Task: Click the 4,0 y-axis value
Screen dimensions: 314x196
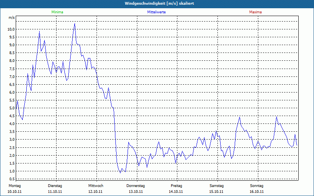Action: [x=12, y=123]
